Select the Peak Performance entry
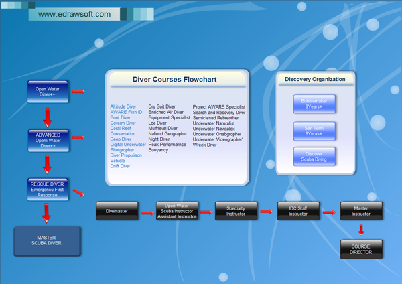The width and height of the screenshot is (402, 284). (x=167, y=144)
